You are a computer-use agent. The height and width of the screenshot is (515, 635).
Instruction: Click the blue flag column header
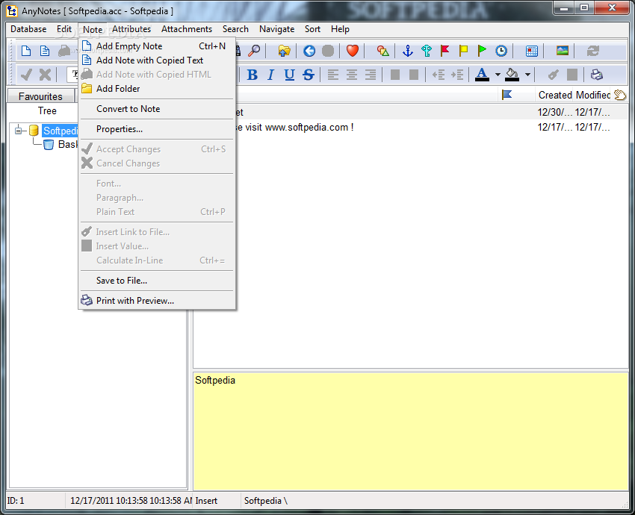click(x=507, y=95)
